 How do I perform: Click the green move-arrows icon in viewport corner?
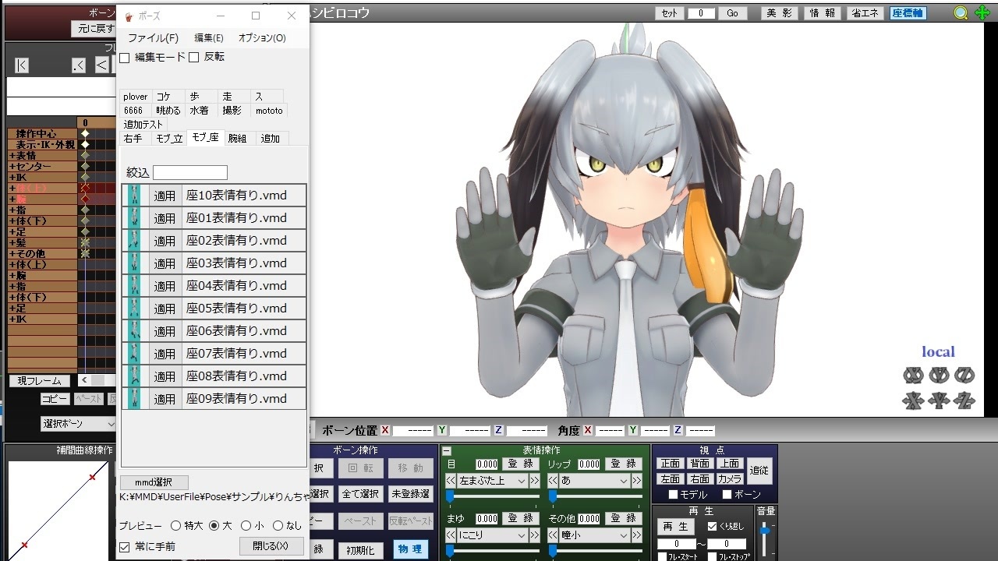click(x=982, y=12)
